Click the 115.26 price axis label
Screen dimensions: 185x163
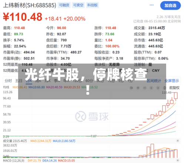[8, 92]
